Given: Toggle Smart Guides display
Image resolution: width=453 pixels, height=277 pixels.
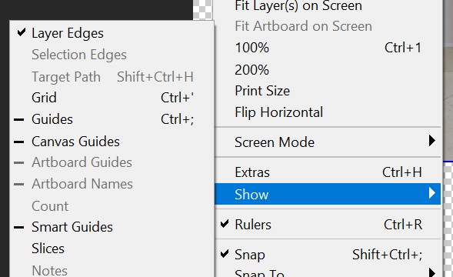Looking at the screenshot, I should click(x=112, y=227).
